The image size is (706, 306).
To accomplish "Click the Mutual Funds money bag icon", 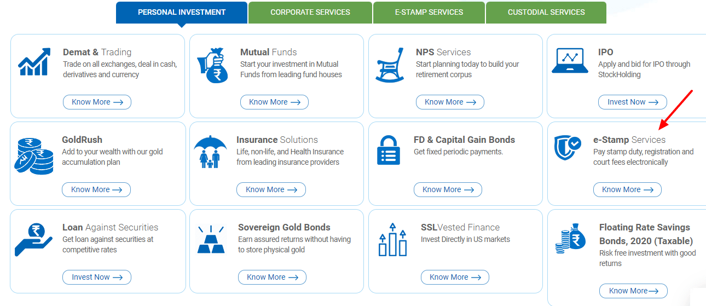I will (x=212, y=66).
